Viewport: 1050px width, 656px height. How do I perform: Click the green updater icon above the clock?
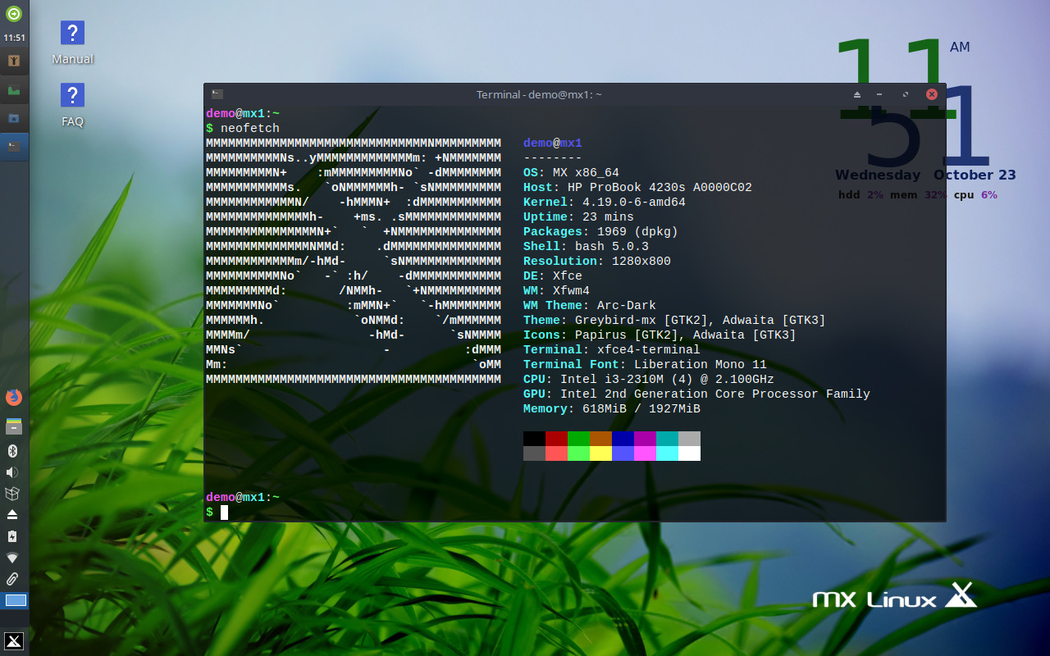pyautogui.click(x=12, y=13)
